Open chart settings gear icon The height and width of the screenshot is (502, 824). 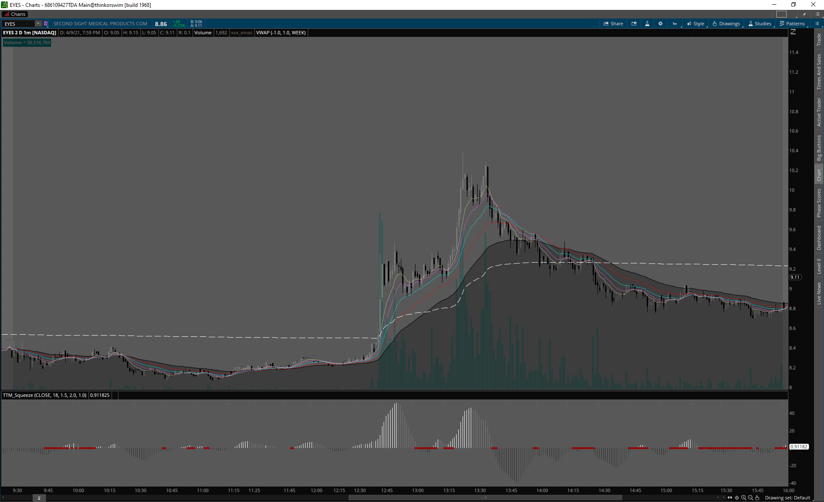[660, 24]
